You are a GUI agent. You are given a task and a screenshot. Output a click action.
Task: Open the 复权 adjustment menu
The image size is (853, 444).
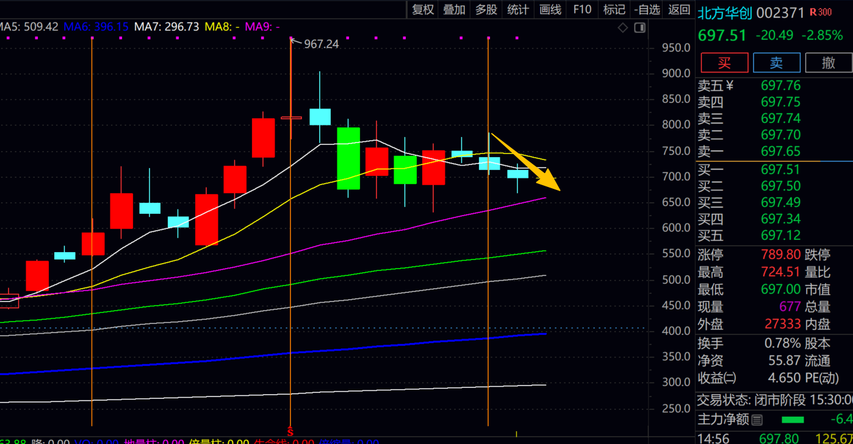pyautogui.click(x=423, y=9)
